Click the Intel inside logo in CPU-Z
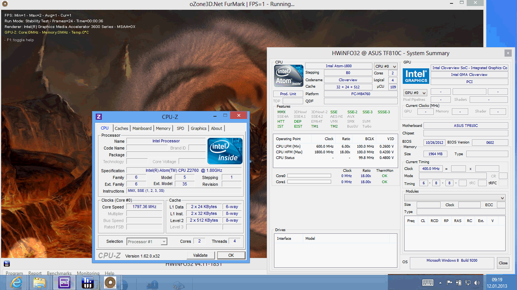 pos(225,151)
